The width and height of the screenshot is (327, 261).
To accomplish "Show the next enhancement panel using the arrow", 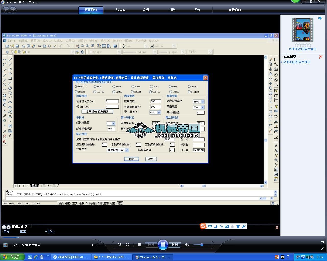I will click(x=9, y=227).
